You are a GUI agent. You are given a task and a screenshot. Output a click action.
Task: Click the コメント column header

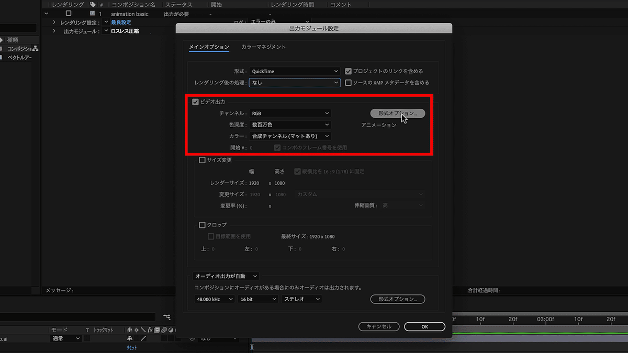[341, 4]
